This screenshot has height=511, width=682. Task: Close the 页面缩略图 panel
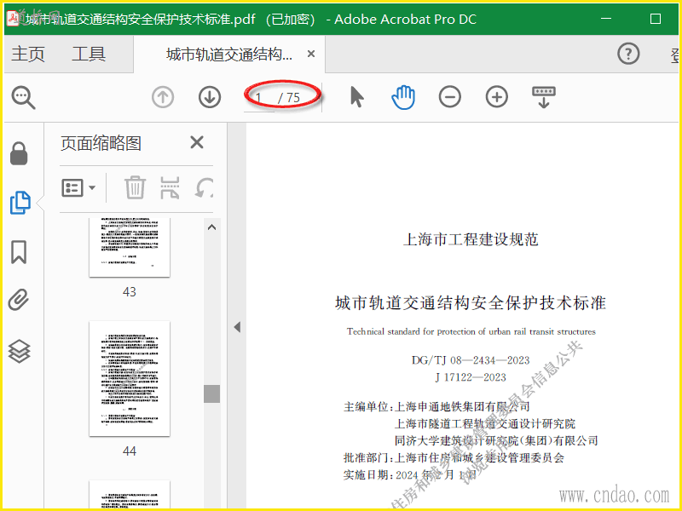[x=197, y=142]
